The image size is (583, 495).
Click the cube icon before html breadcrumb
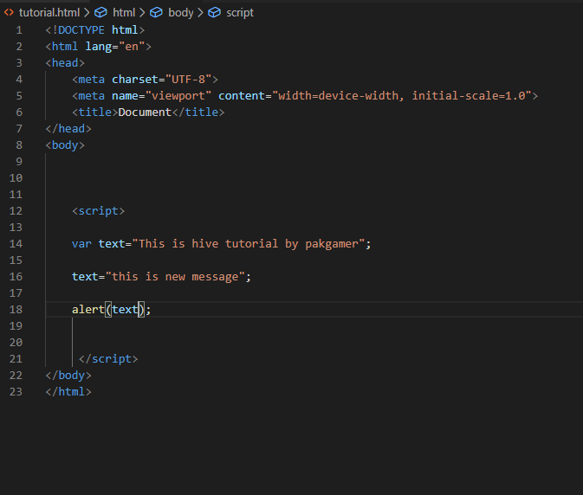(x=100, y=13)
